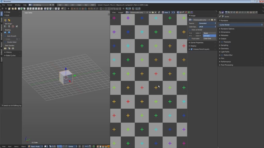Open the Render menu

click(x=10, y=5)
